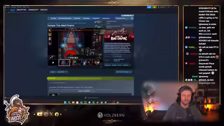Screen dimensions: 224x126
Task: Click the green in-library label
Action: click(51, 78)
